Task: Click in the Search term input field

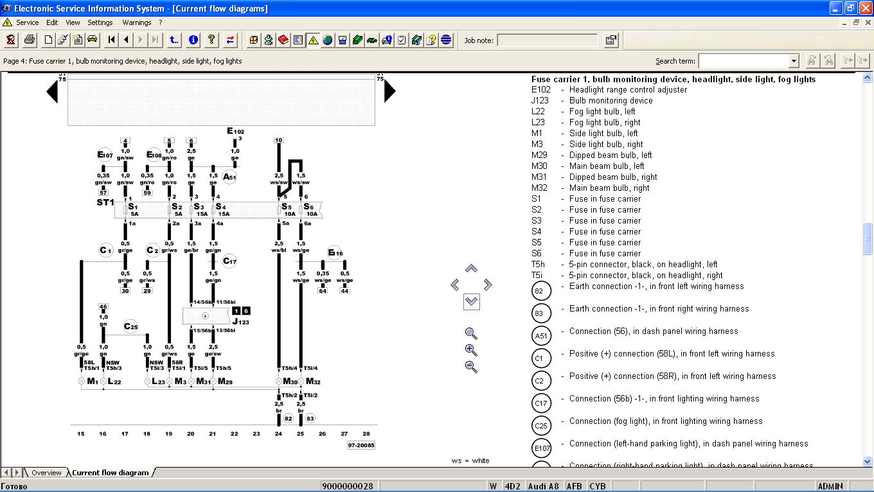Action: coord(743,61)
